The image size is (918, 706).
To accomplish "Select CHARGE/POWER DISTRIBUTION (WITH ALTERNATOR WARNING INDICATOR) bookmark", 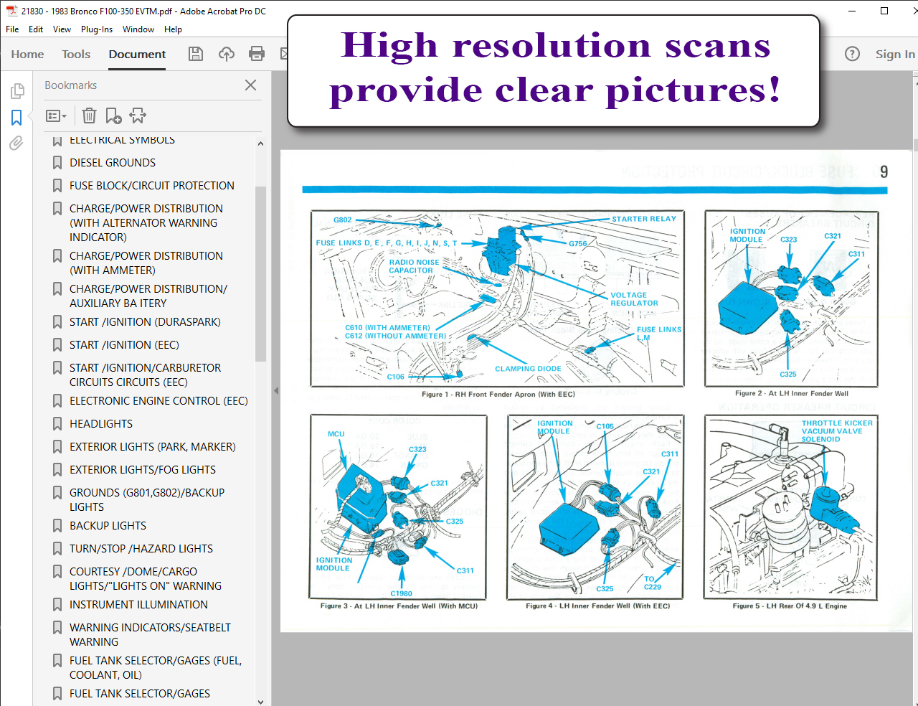I will point(146,223).
